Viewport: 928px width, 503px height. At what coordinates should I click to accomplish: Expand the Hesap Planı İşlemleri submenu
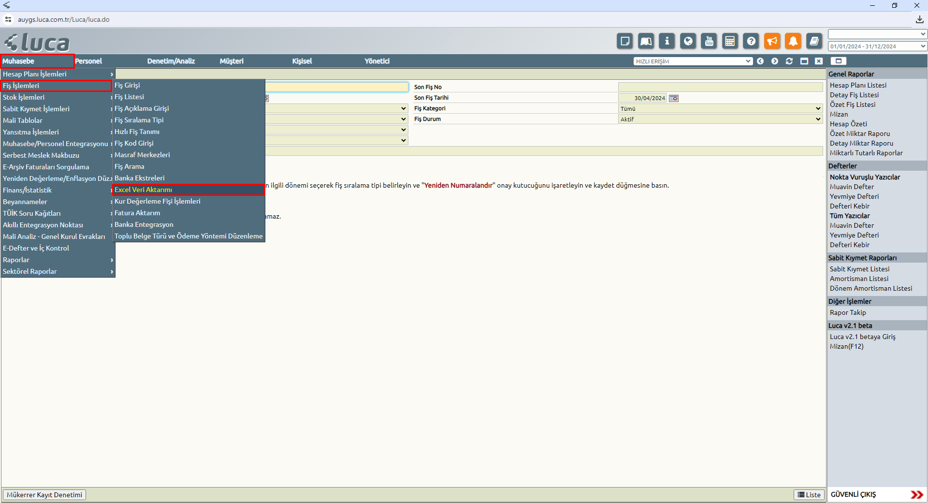[x=58, y=74]
